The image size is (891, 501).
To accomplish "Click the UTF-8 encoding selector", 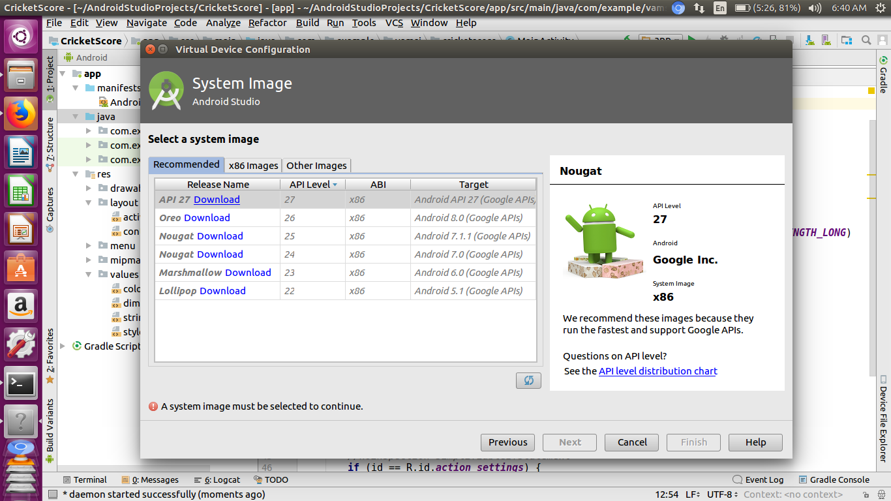I will tap(723, 494).
